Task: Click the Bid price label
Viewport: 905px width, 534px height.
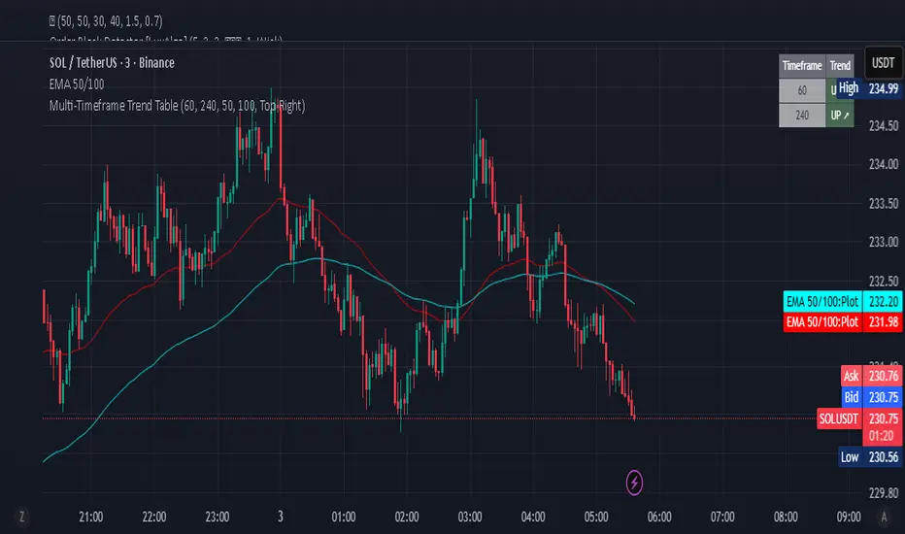Action: tap(851, 397)
